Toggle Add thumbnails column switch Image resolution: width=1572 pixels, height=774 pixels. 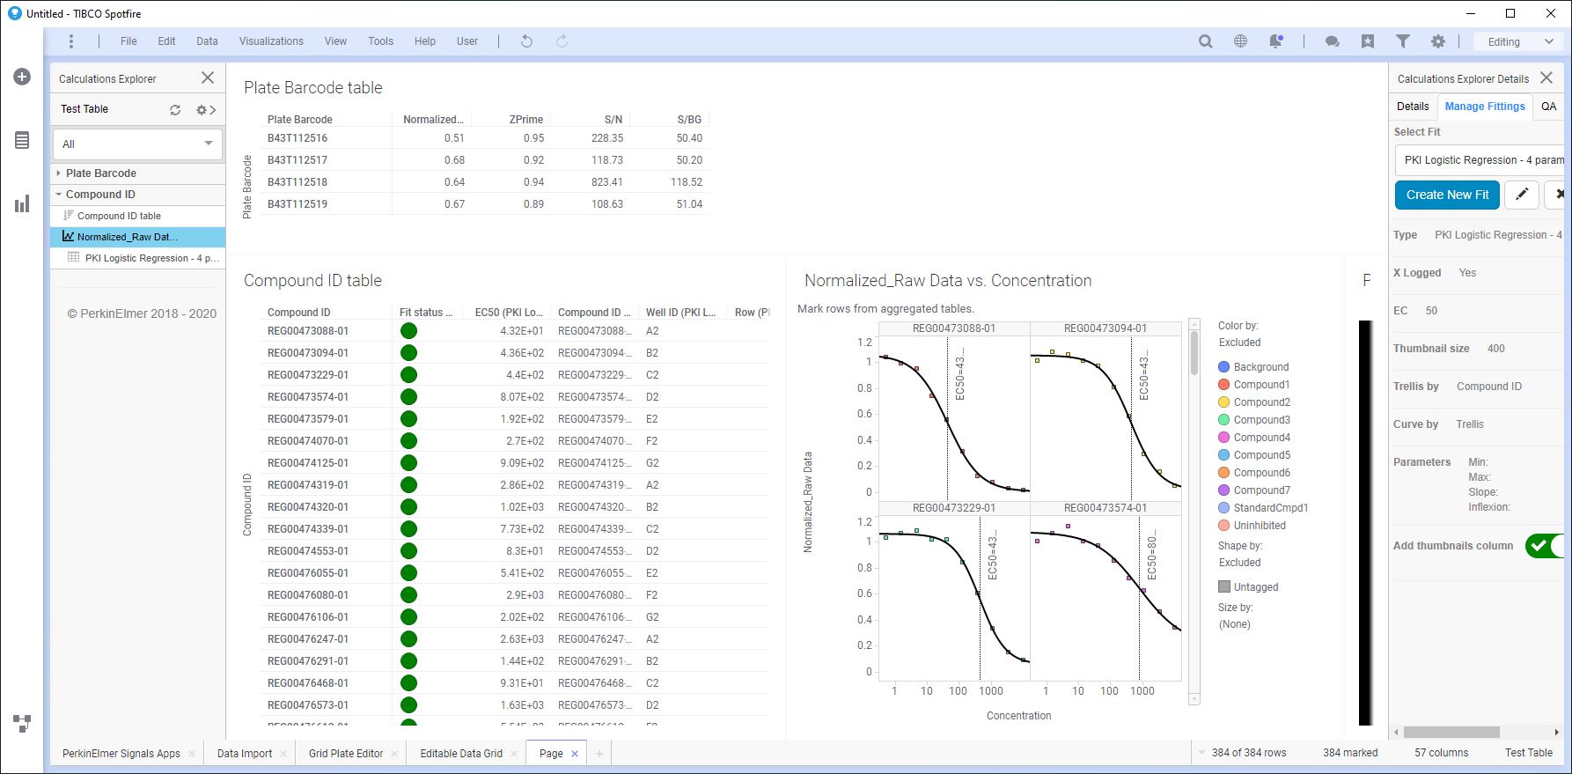(x=1545, y=546)
